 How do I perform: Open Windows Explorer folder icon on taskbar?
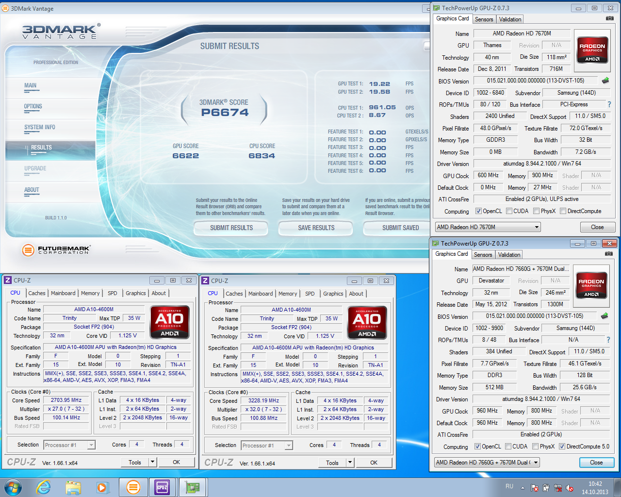pyautogui.click(x=73, y=487)
